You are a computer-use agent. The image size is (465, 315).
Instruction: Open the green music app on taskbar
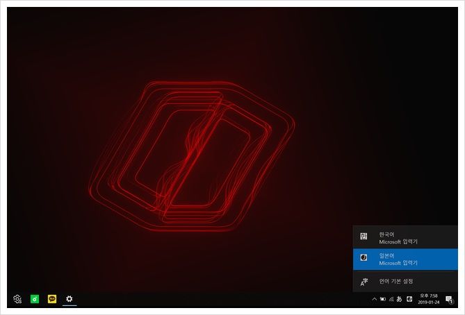pyautogui.click(x=35, y=299)
